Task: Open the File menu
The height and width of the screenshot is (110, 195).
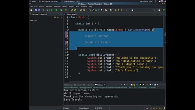Action: pyautogui.click(x=31, y=7)
